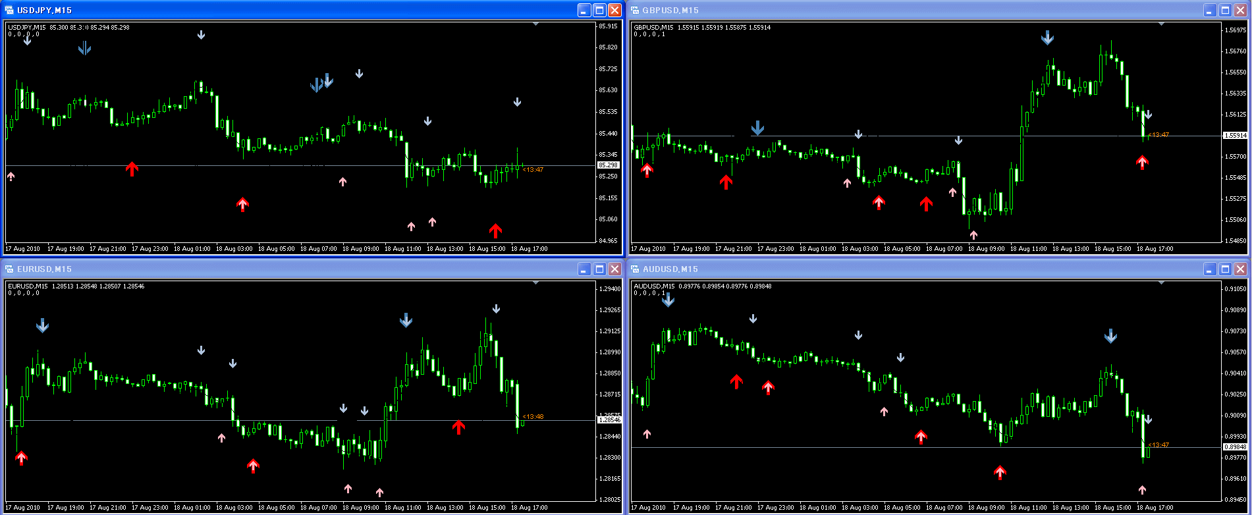Click the current price label 1.55914
This screenshot has width=1252, height=515.
pyautogui.click(x=1235, y=136)
